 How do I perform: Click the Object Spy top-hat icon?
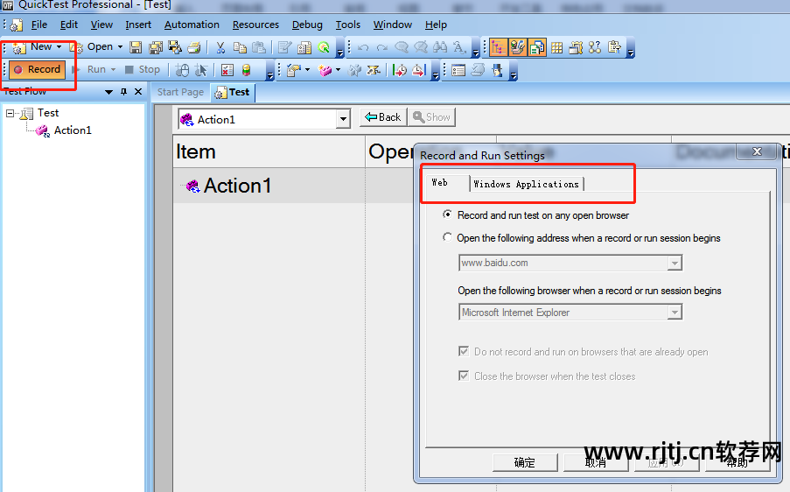coord(498,70)
